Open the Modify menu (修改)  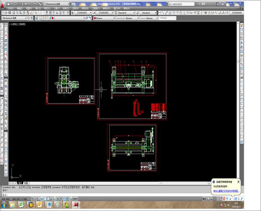point(85,8)
